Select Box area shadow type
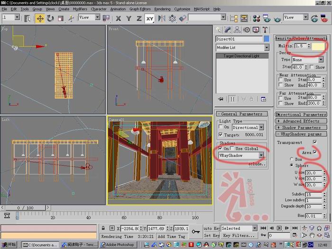This screenshot has width=332, height=249. point(292,159)
